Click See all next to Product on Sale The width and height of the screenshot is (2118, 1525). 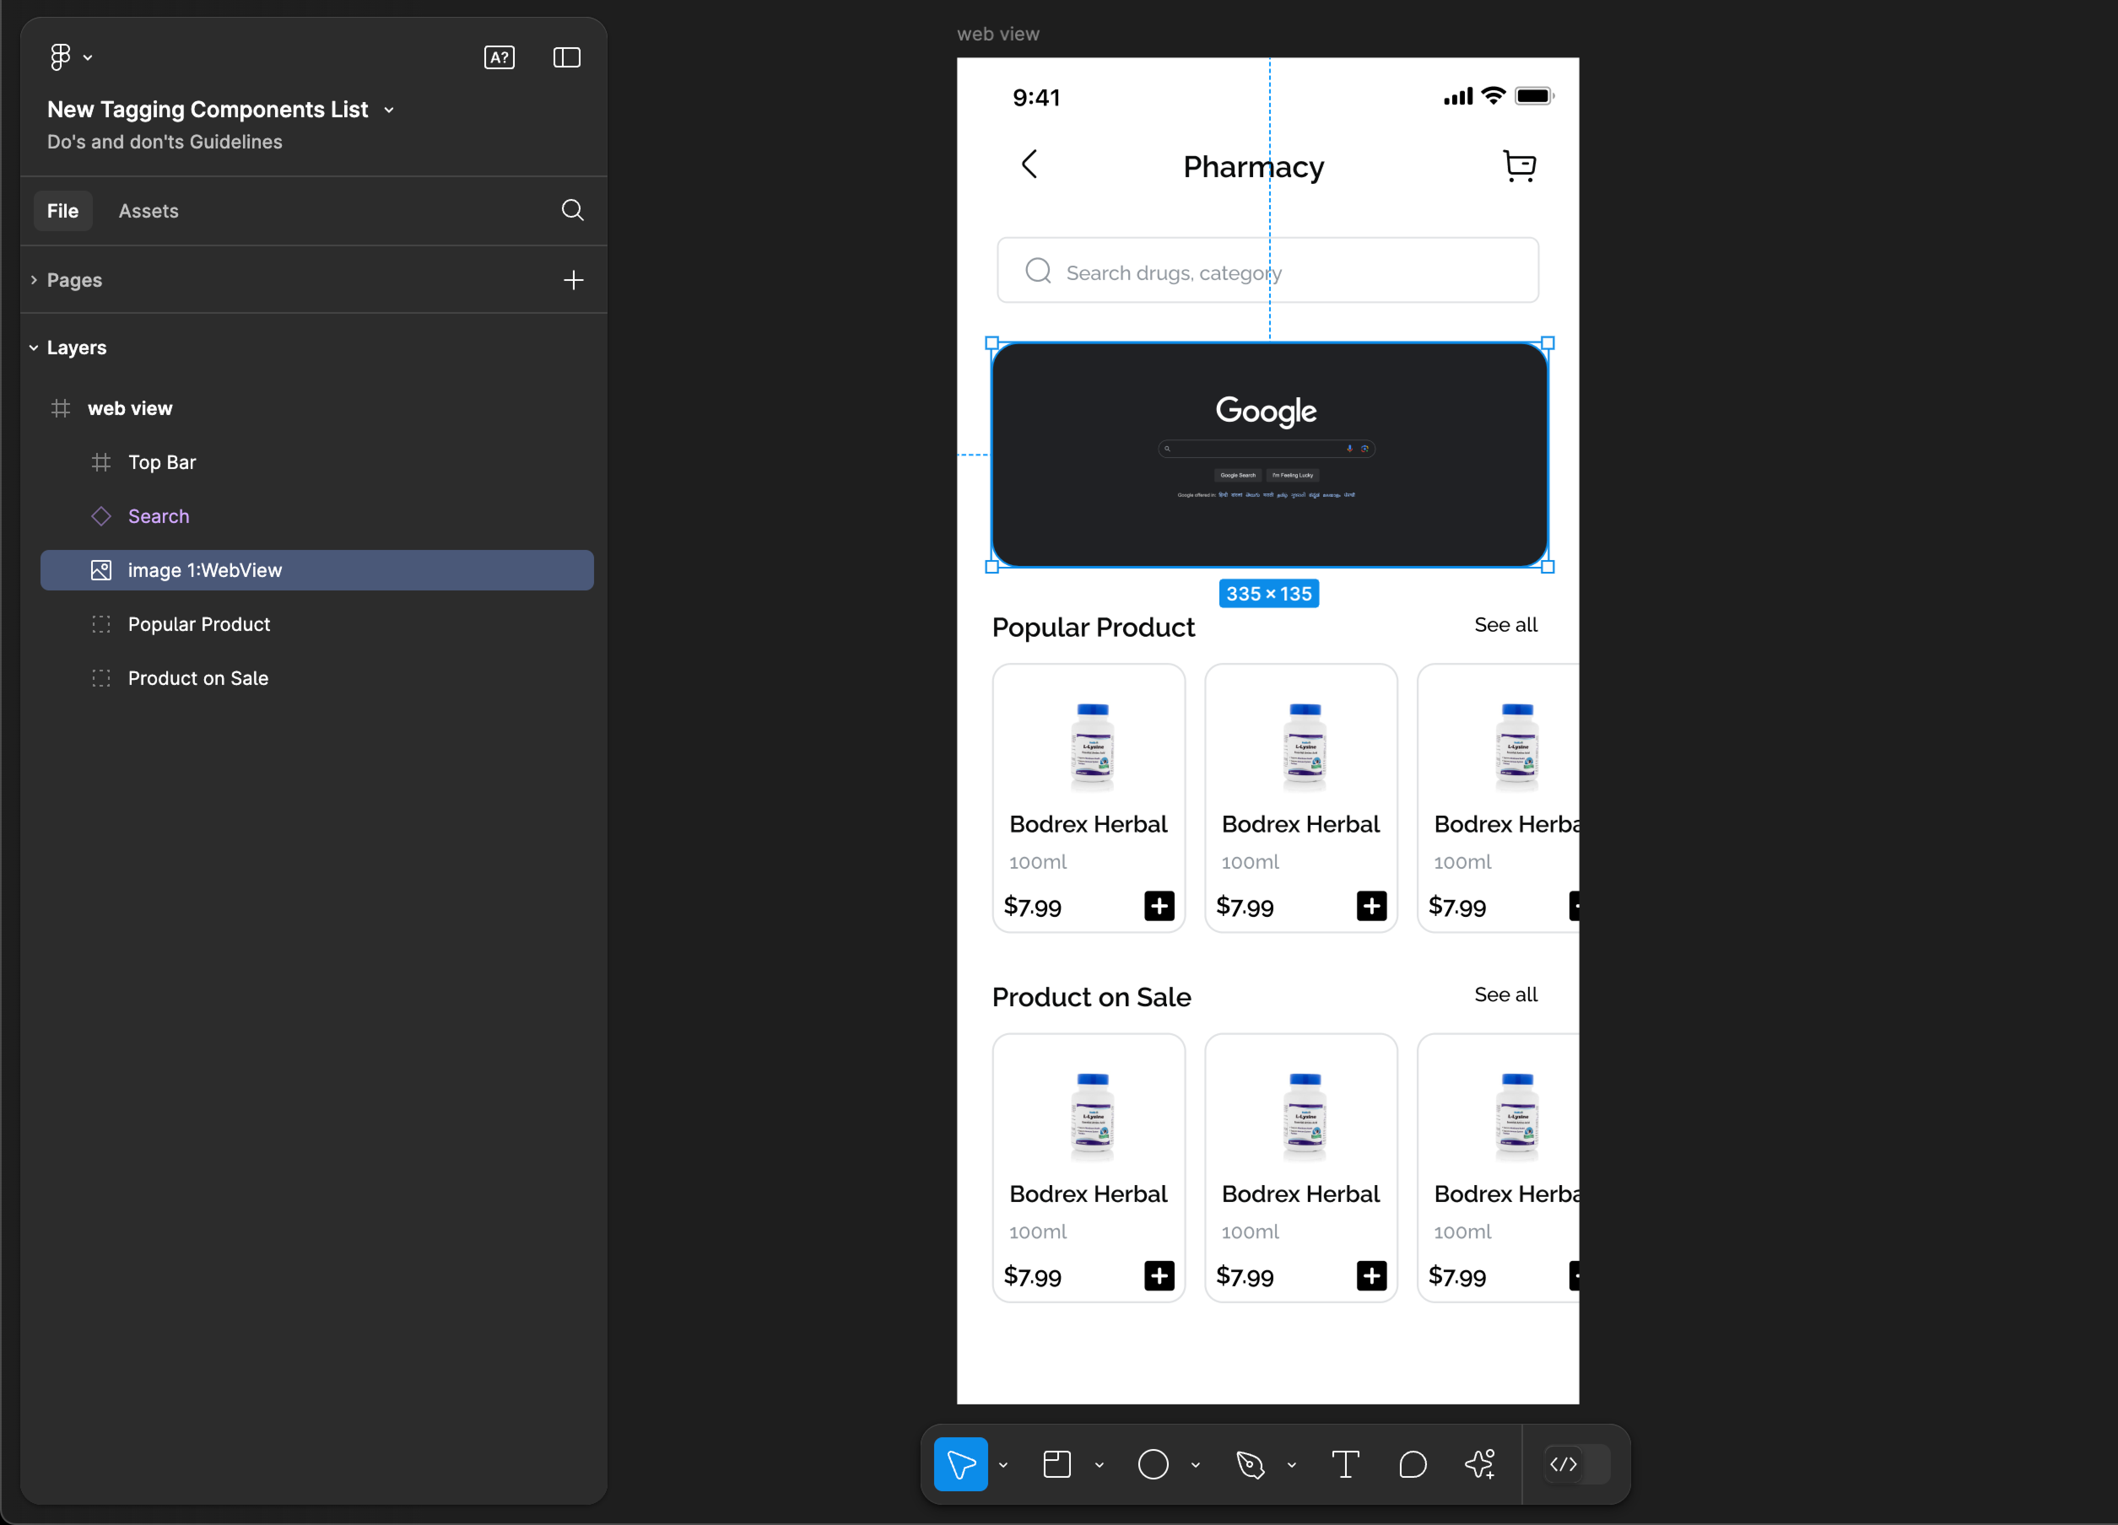pyautogui.click(x=1505, y=994)
